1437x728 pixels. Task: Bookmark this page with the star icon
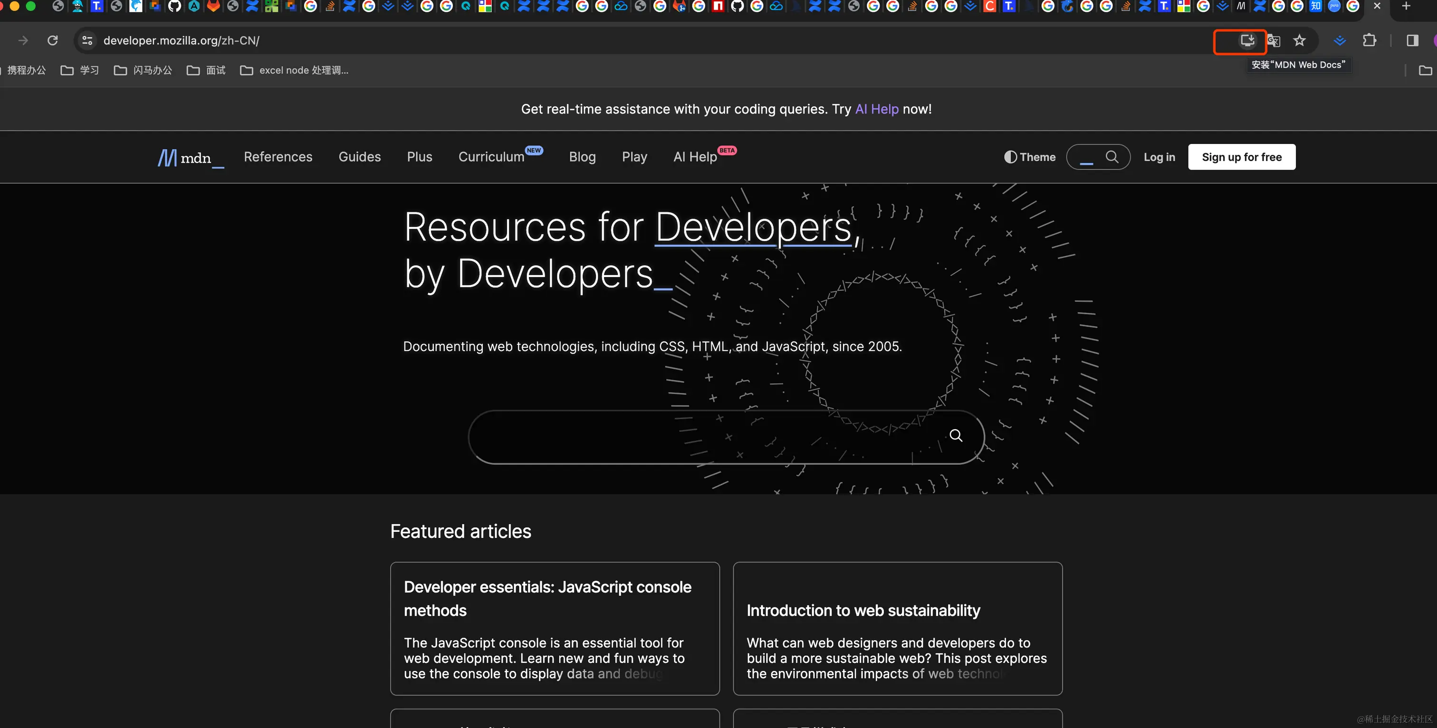tap(1300, 41)
